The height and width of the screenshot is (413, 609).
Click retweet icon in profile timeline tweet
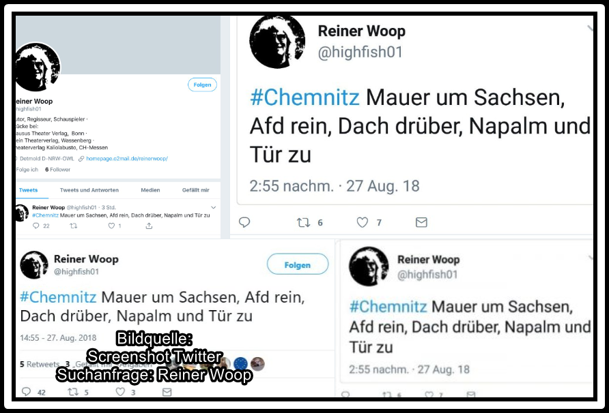tap(73, 226)
